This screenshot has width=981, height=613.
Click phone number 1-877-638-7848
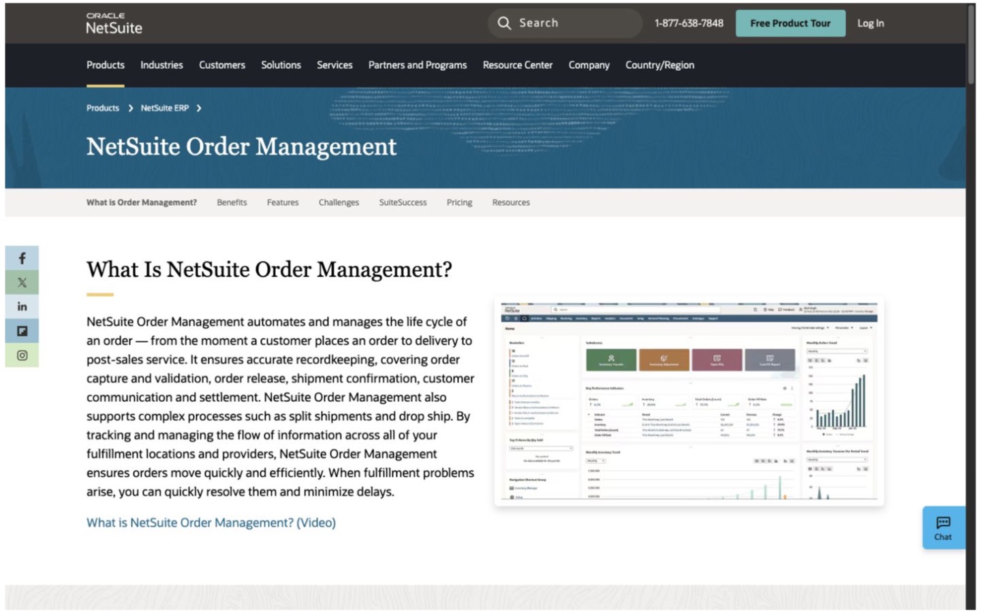689,23
